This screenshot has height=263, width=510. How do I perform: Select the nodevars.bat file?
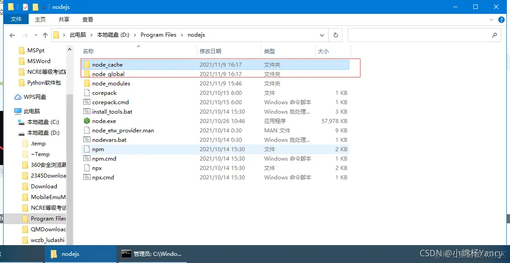coord(215,140)
